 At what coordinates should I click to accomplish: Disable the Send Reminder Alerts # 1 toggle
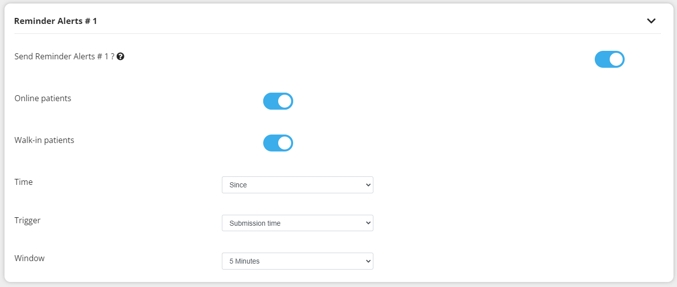pos(609,59)
